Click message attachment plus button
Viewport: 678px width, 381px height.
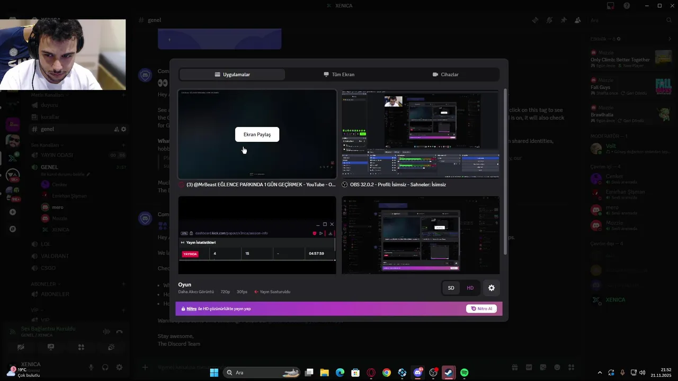[145, 367]
